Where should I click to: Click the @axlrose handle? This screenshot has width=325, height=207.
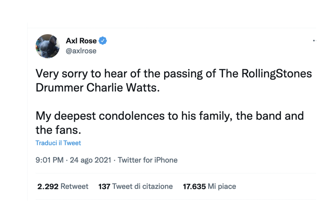pyautogui.click(x=81, y=51)
